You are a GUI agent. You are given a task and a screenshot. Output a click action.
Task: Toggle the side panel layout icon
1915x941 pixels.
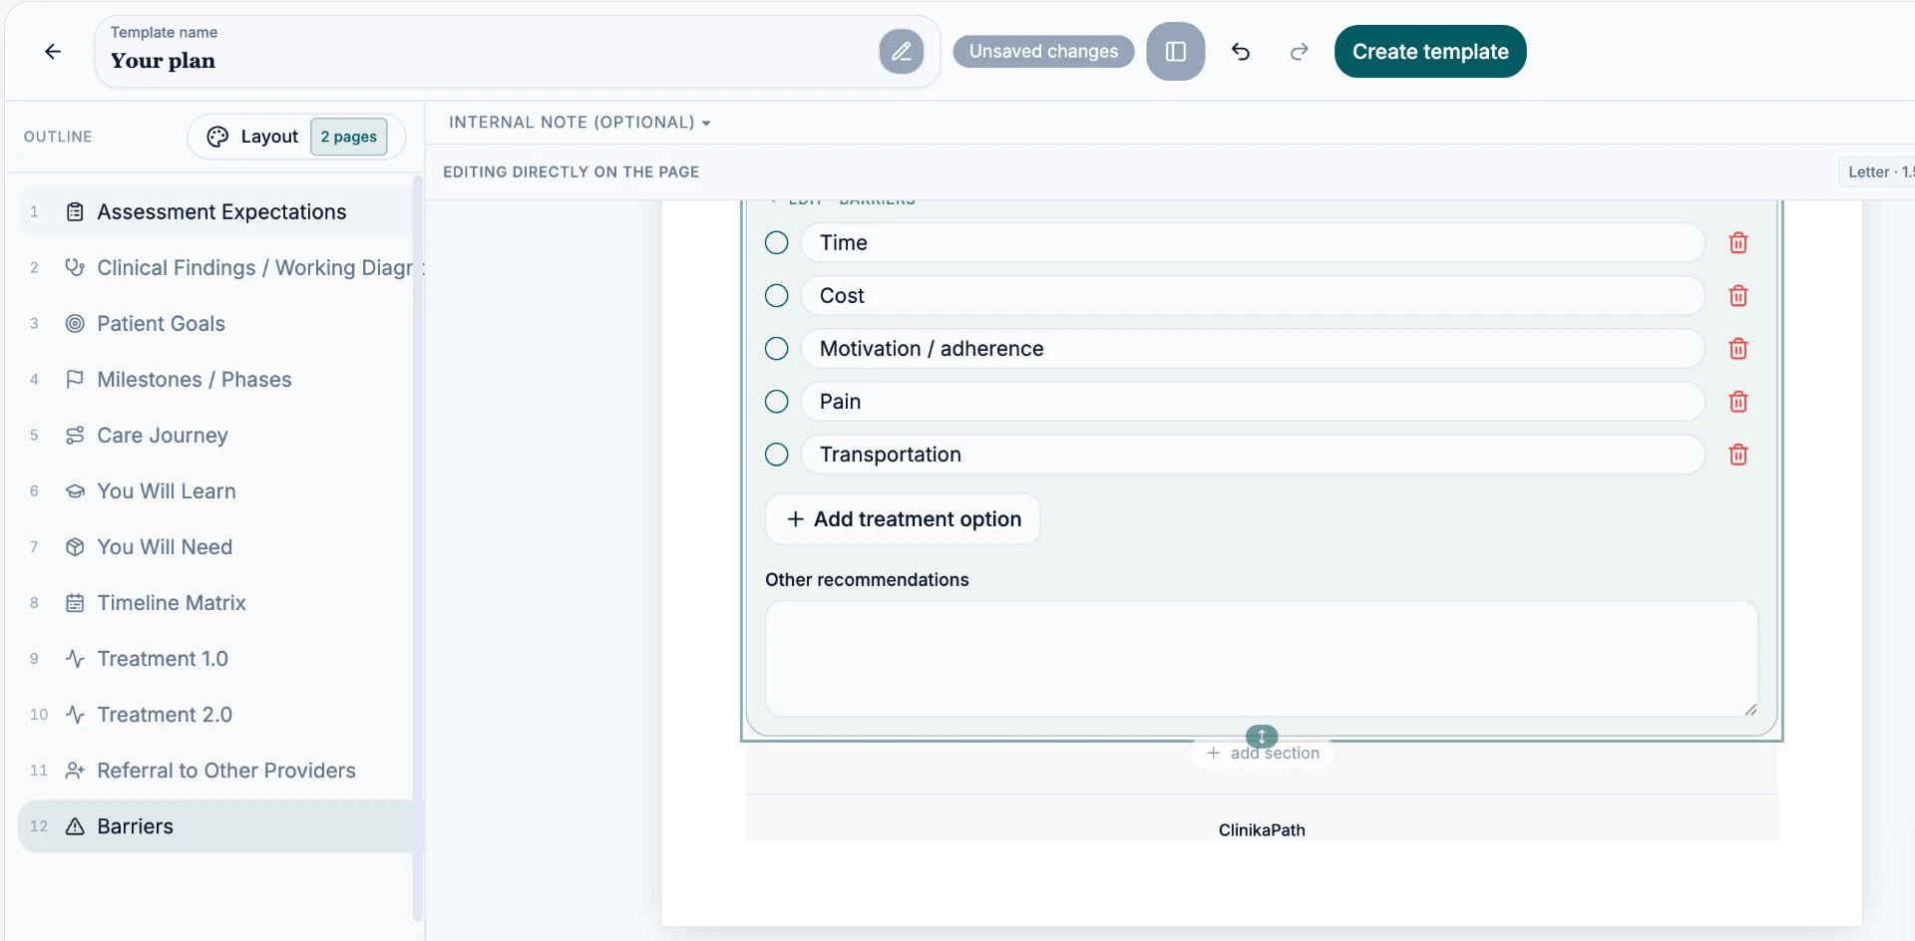pyautogui.click(x=1175, y=52)
